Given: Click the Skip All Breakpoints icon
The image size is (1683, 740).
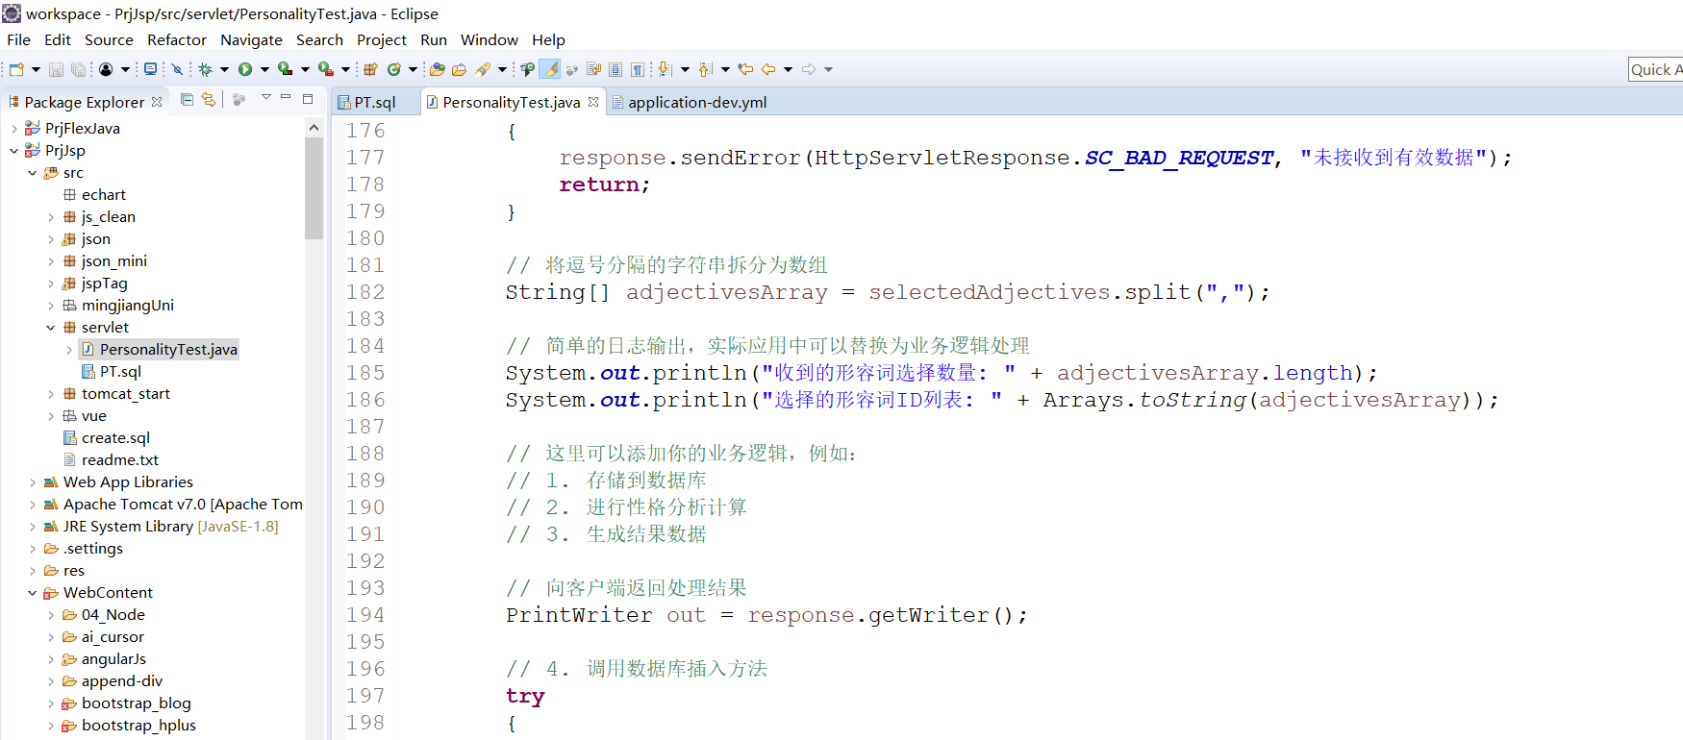Looking at the screenshot, I should tap(177, 69).
